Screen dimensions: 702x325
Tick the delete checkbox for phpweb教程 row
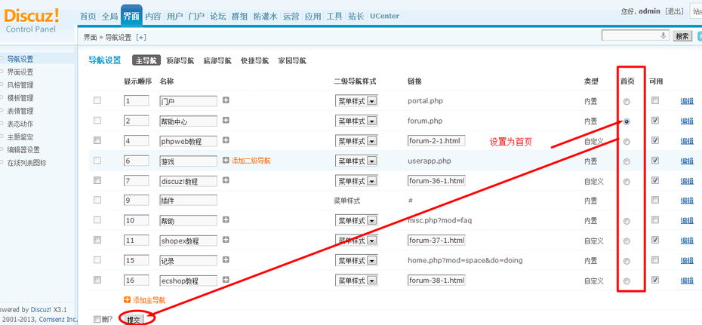tap(97, 140)
